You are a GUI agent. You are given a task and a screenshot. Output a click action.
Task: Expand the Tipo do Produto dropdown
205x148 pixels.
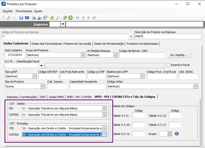pyautogui.click(x=42, y=86)
